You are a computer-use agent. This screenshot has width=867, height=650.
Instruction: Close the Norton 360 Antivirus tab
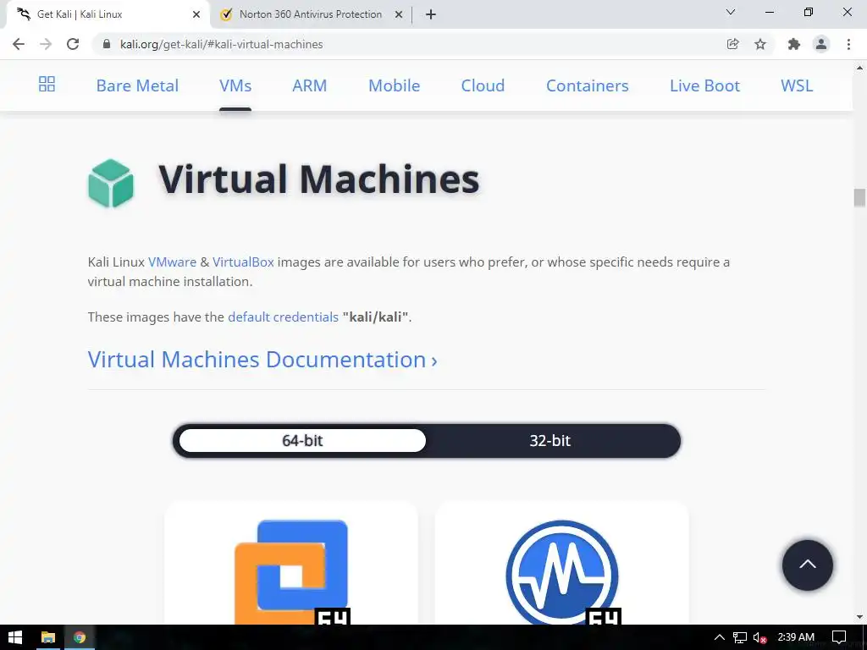click(399, 14)
